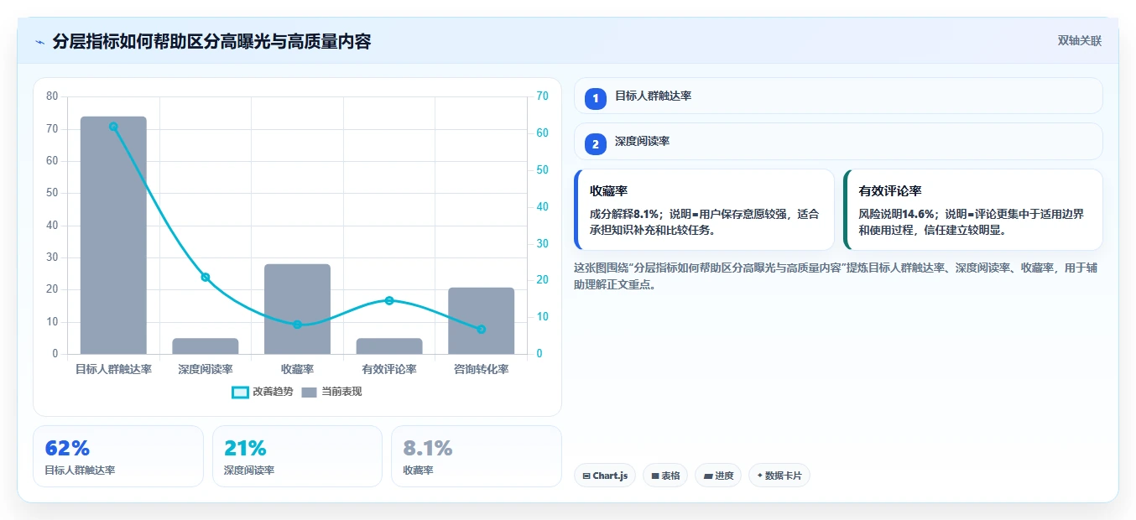
Task: Click the trend line point above 收藏率
Action: [297, 325]
